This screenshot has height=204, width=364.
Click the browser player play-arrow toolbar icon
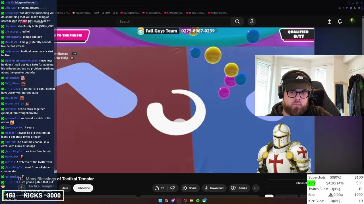pyautogui.click(x=355, y=8)
